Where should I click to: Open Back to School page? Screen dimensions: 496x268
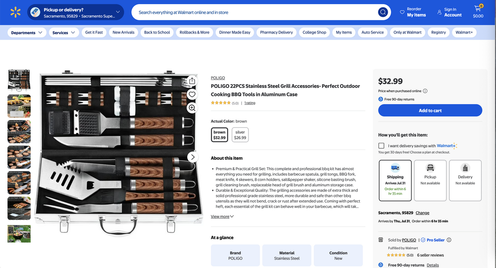[x=157, y=32]
